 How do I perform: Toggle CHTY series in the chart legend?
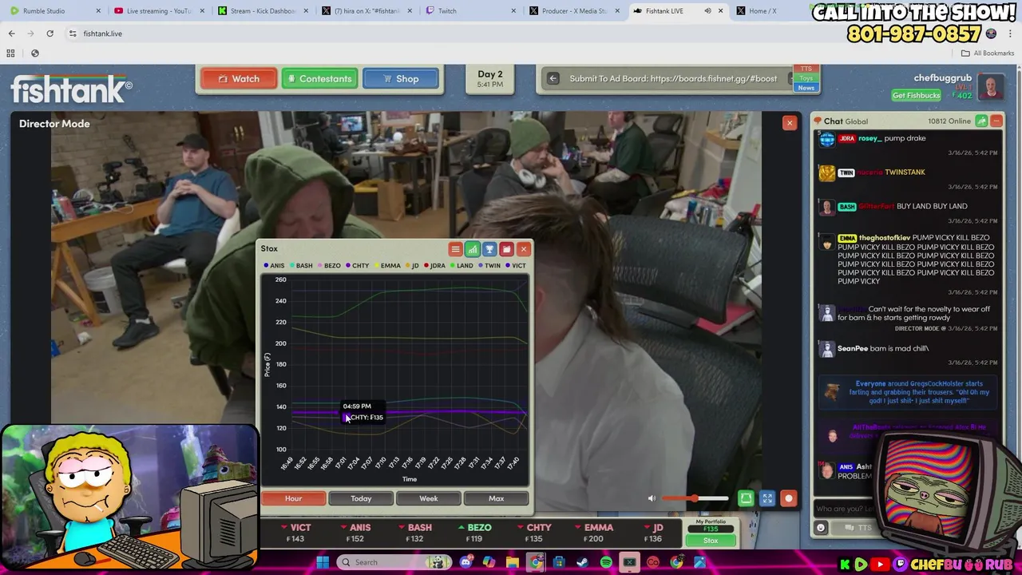357,266
